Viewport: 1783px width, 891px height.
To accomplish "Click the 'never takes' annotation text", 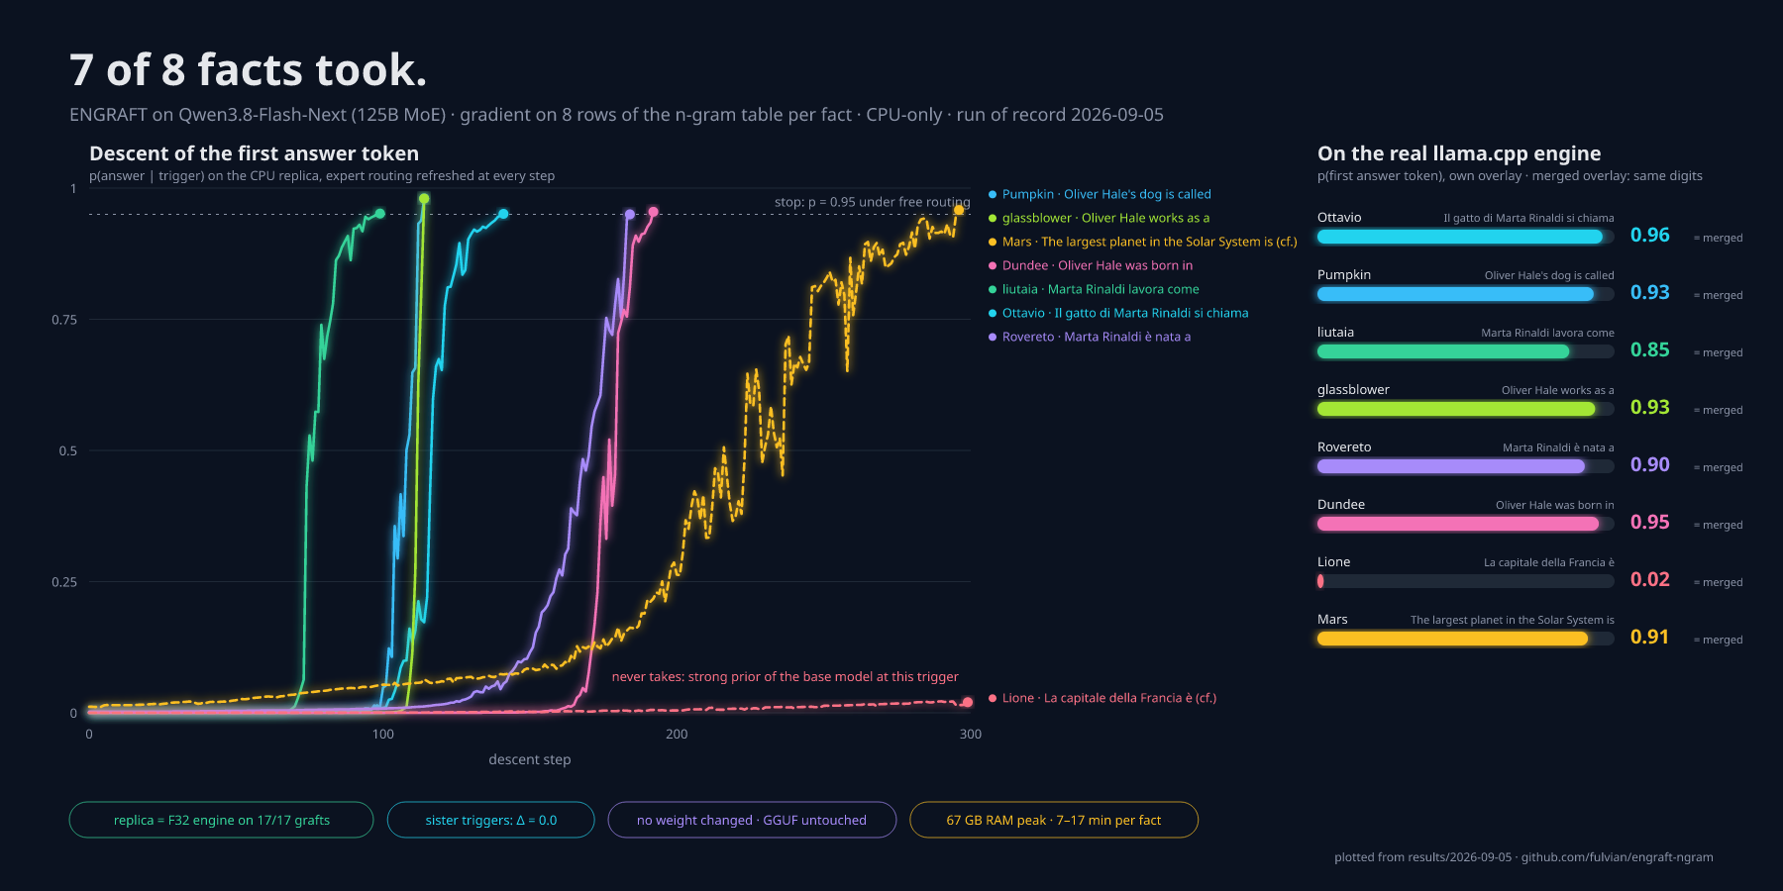I will point(785,677).
